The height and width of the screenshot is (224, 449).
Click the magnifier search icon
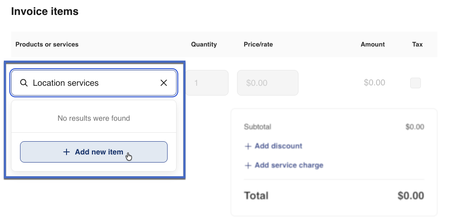24,83
